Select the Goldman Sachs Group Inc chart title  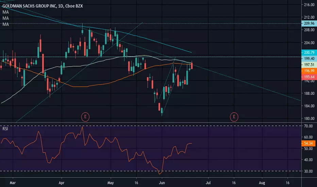(43, 6)
